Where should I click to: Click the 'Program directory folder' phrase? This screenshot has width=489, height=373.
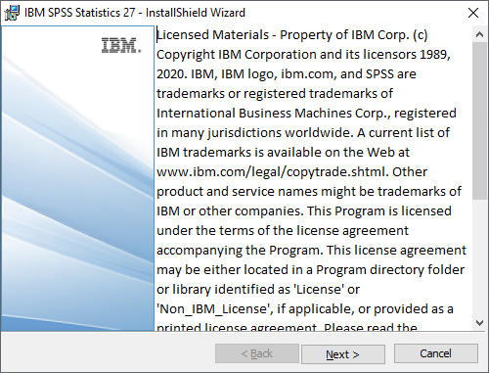tap(390, 270)
